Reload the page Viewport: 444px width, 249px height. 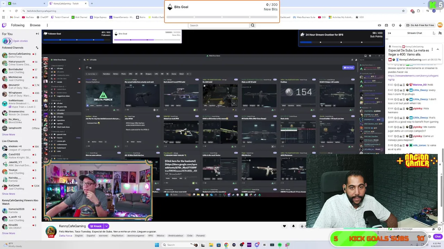(x=16, y=11)
